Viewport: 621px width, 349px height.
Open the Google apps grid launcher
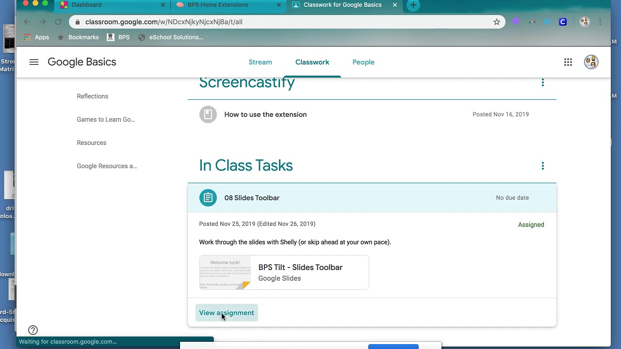[568, 62]
